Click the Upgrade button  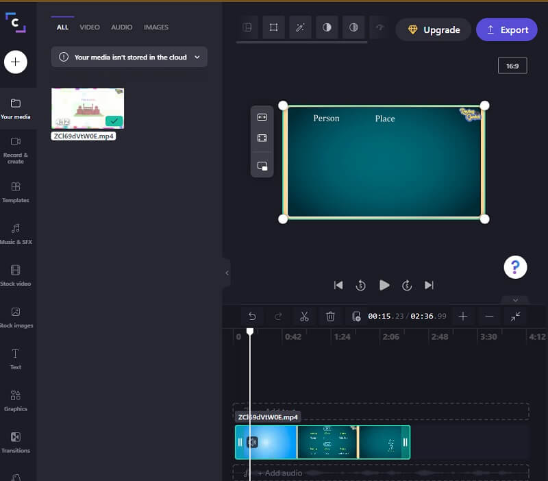pyautogui.click(x=433, y=29)
